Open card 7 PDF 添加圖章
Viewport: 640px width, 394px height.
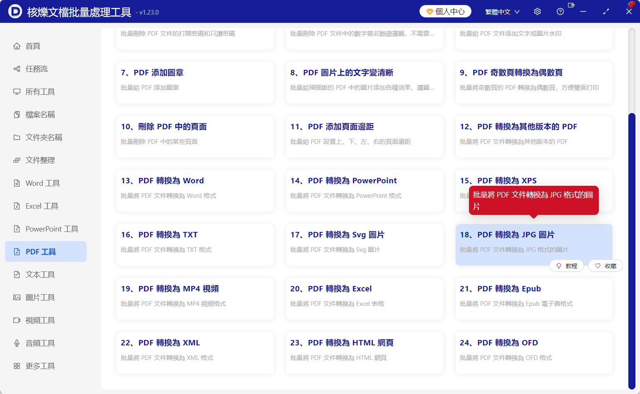point(195,83)
